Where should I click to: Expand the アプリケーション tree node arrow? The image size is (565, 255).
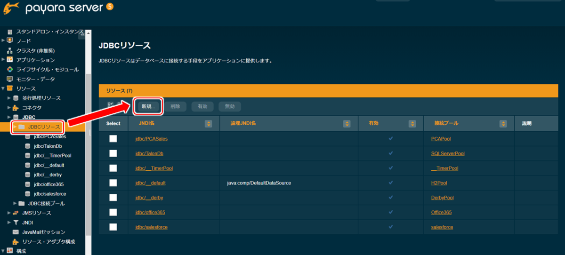pyautogui.click(x=3, y=59)
